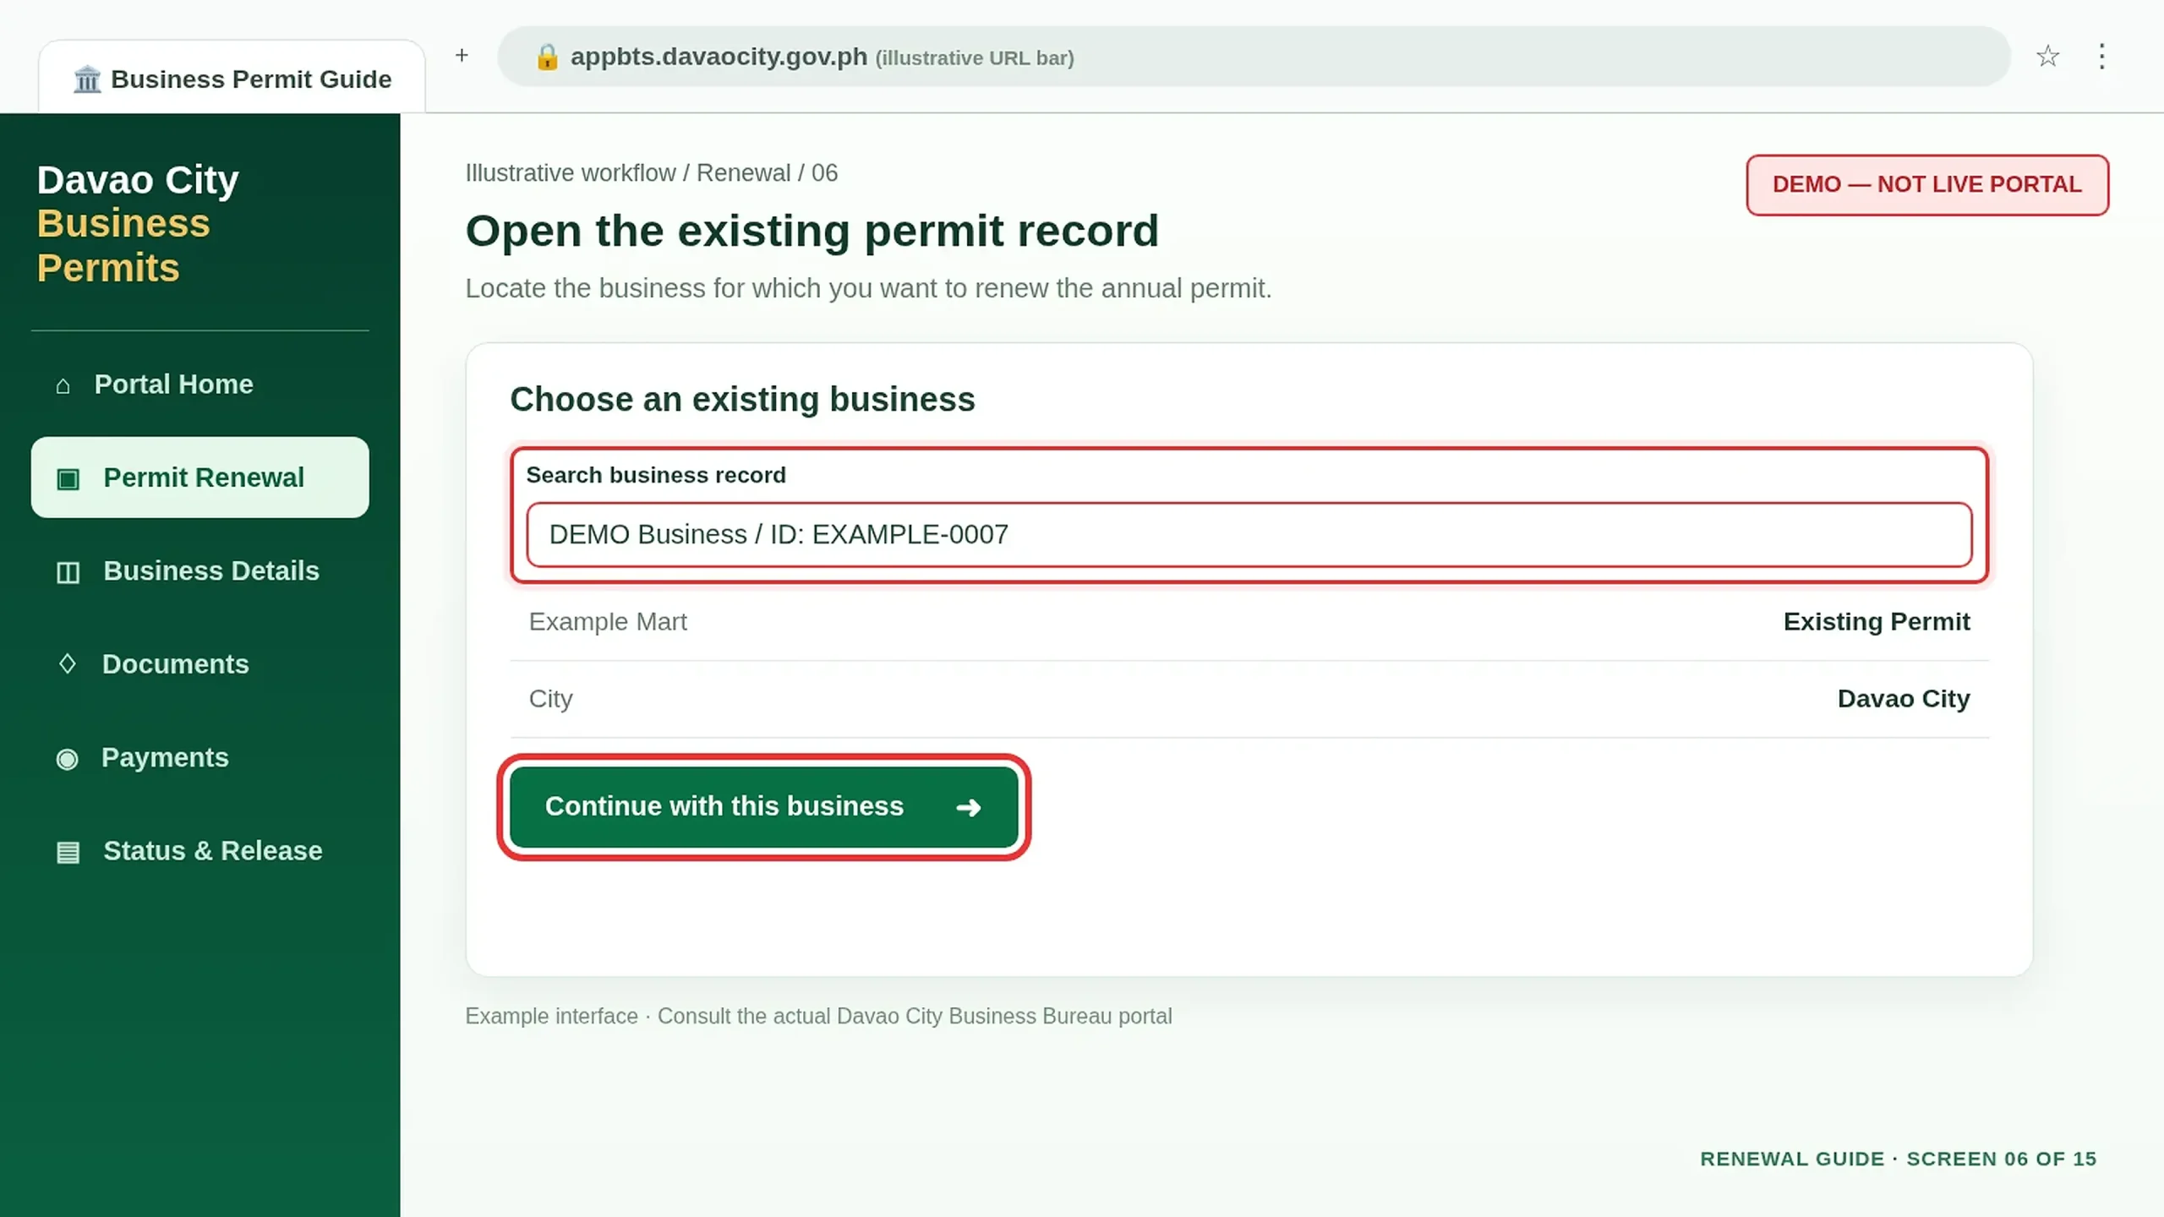Click the Business Details panel icon
The height and width of the screenshot is (1217, 2164).
[68, 572]
